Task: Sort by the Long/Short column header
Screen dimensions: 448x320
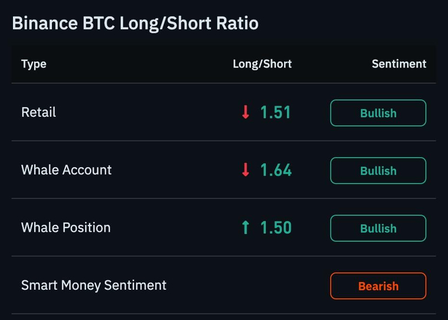Action: [262, 64]
